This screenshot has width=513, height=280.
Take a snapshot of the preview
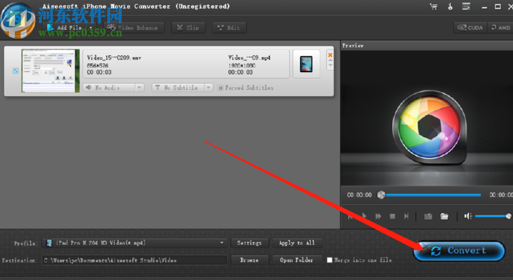[x=428, y=217]
